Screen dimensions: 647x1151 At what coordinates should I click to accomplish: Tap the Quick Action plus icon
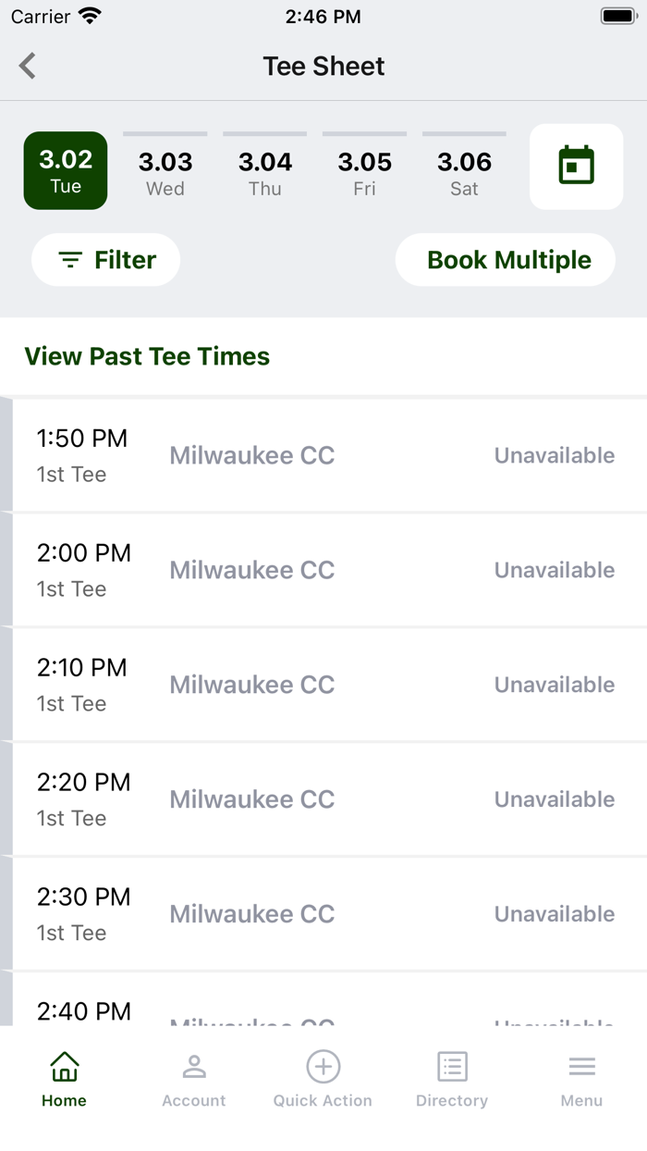coord(323,1067)
